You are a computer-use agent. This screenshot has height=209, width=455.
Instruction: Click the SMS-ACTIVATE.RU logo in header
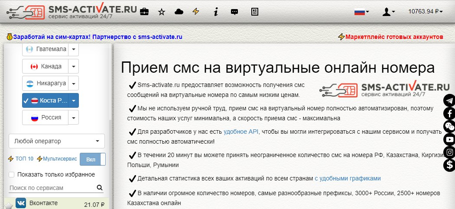click(x=71, y=12)
